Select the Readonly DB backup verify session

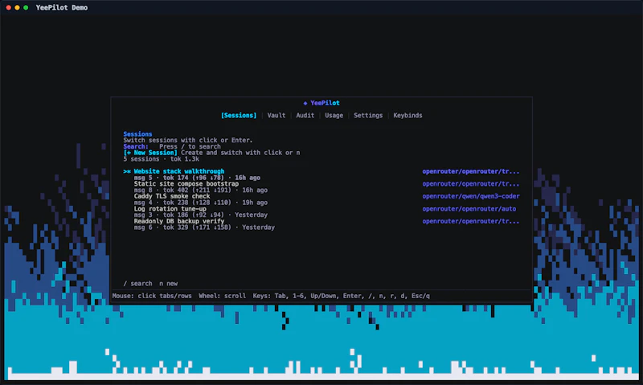coord(178,221)
